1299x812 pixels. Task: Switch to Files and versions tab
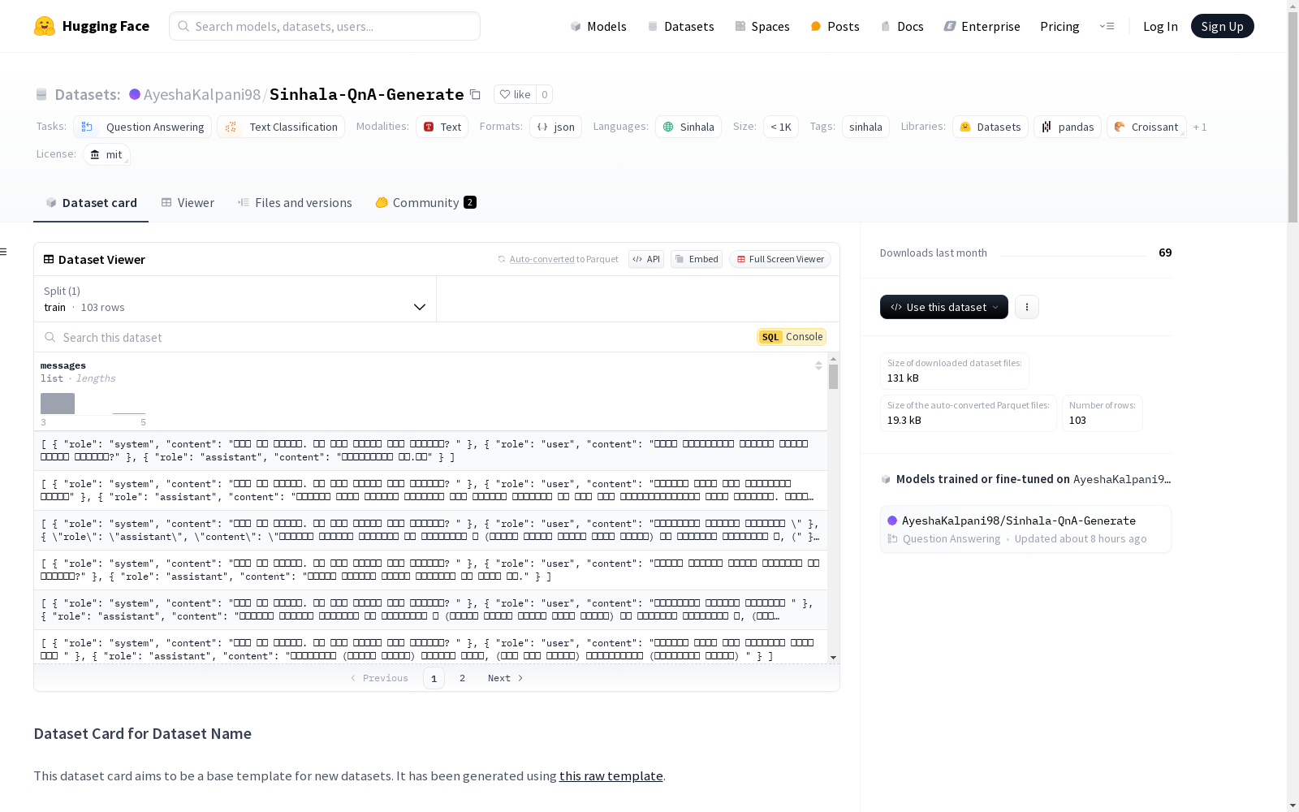tap(295, 203)
